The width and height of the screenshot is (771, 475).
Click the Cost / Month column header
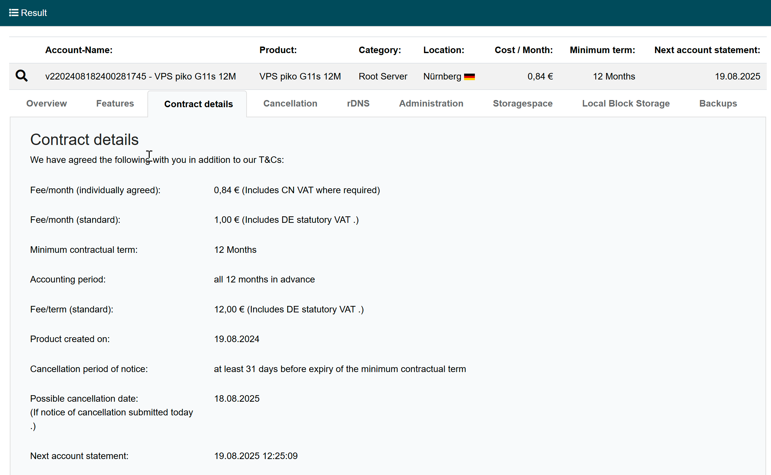click(523, 50)
